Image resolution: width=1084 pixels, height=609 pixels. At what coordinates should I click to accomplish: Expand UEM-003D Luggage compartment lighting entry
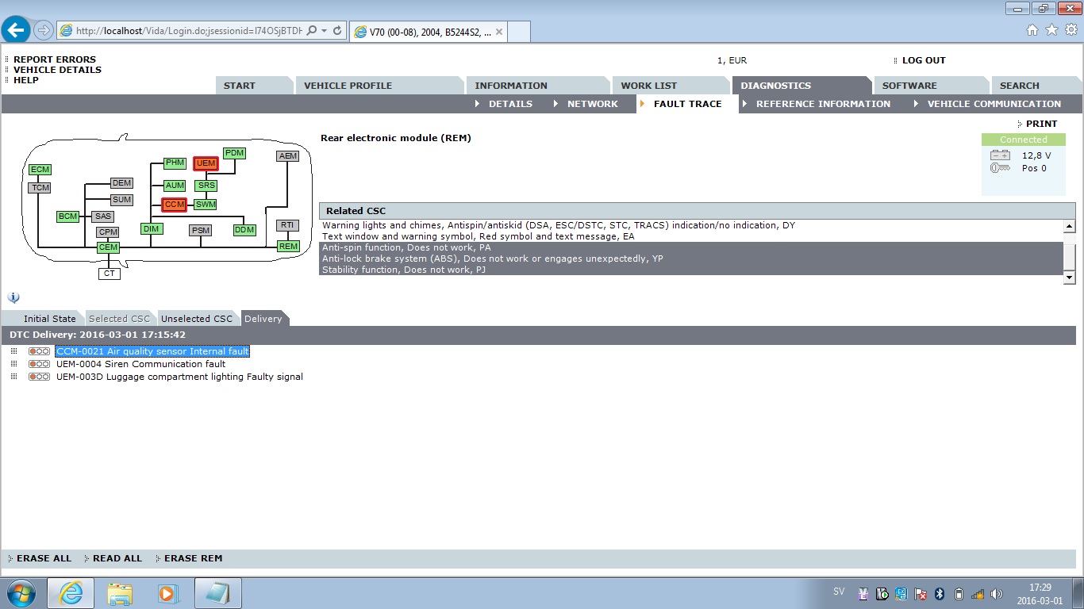click(13, 377)
